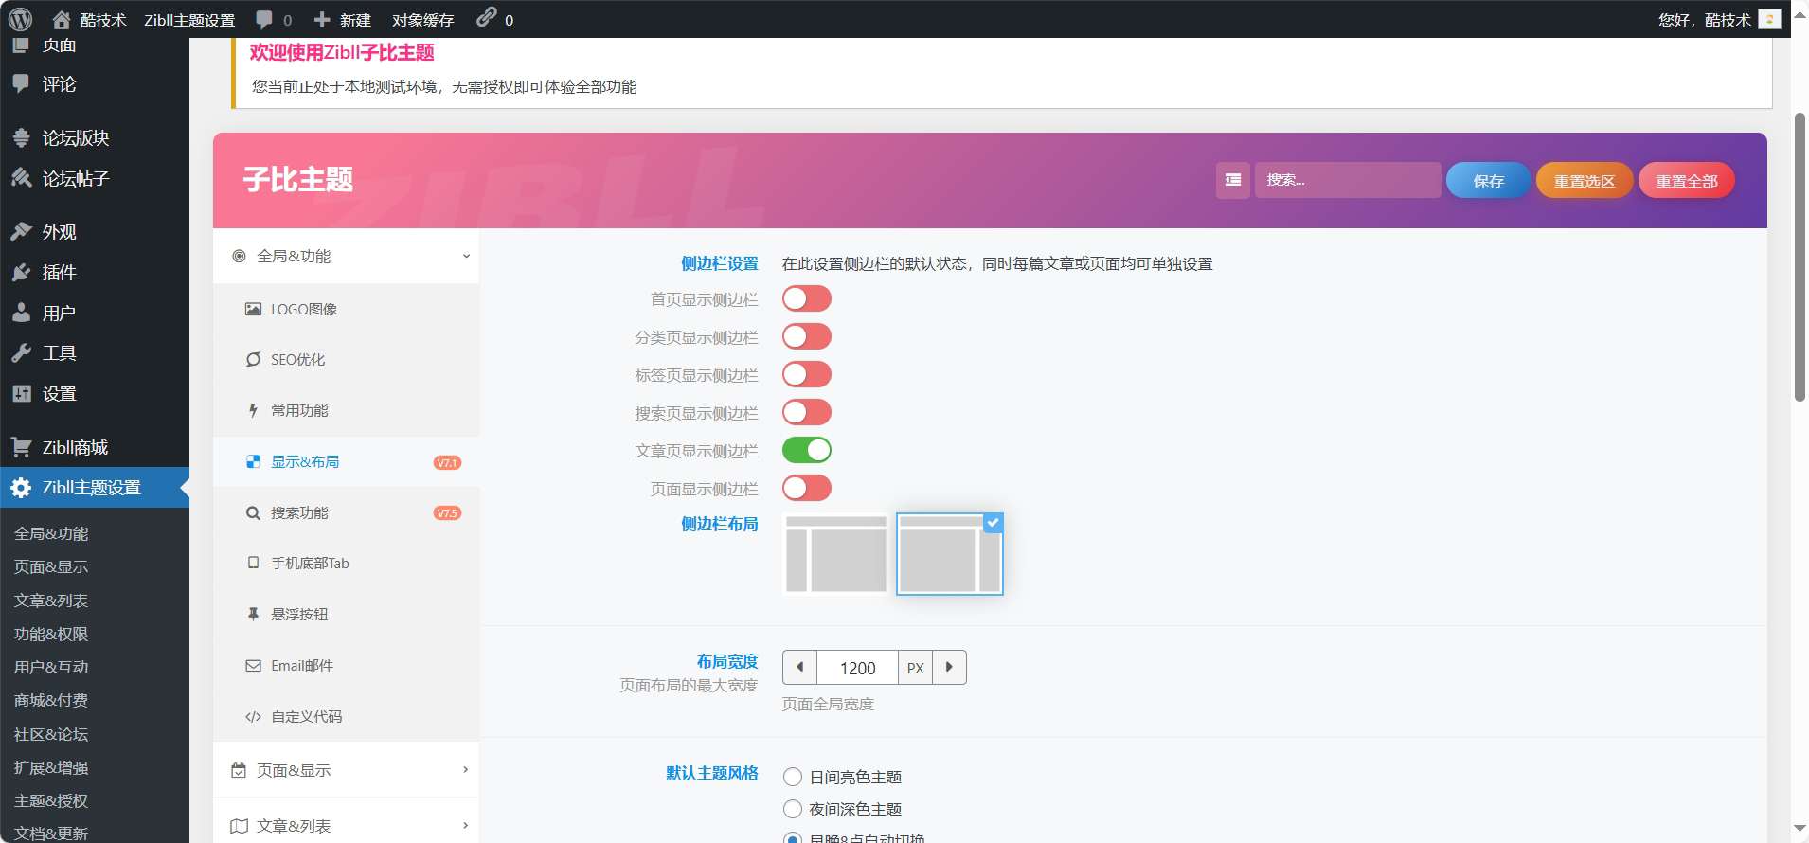The height and width of the screenshot is (843, 1809).
Task: Select 手机底部Tab settings section
Action: point(347,564)
